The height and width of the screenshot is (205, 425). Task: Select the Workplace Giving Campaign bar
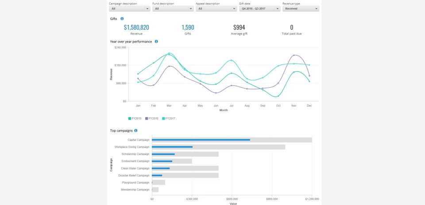pos(172,147)
